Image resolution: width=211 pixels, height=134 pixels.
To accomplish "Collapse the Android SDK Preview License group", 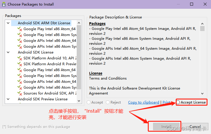I will pyautogui.click(x=8, y=99).
